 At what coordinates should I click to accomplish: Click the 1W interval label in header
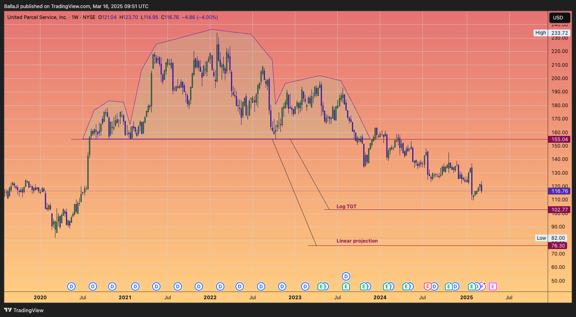pos(74,17)
